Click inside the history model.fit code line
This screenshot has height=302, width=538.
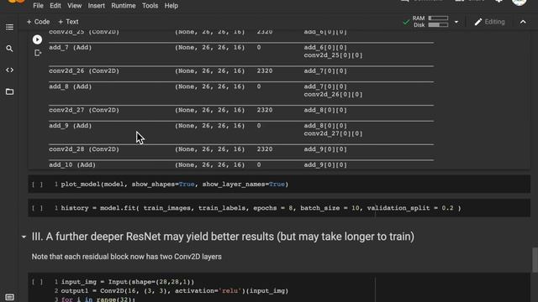click(261, 208)
